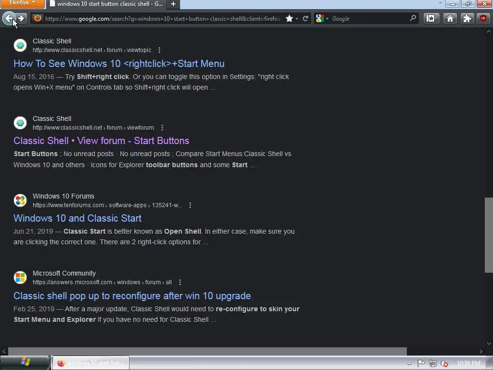Click horizontal scrollbar left arrow

pos(4,351)
